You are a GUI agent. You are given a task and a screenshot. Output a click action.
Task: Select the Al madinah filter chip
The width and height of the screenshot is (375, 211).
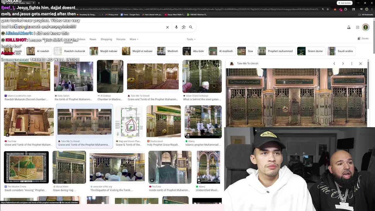click(222, 51)
